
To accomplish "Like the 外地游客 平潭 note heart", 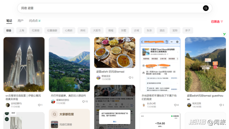I will (175, 105).
